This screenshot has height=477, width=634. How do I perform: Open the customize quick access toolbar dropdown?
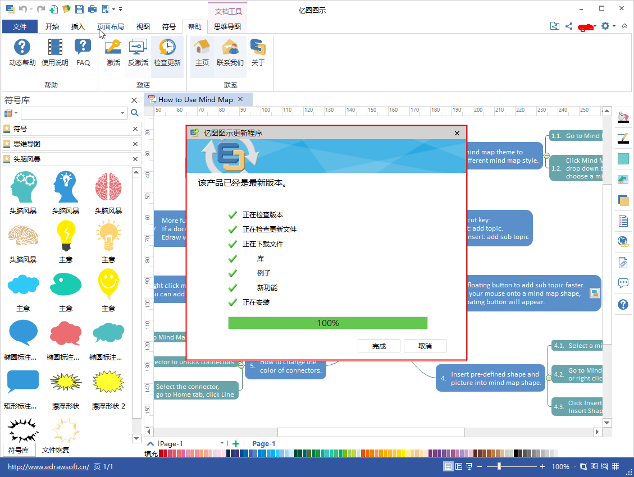tap(121, 9)
